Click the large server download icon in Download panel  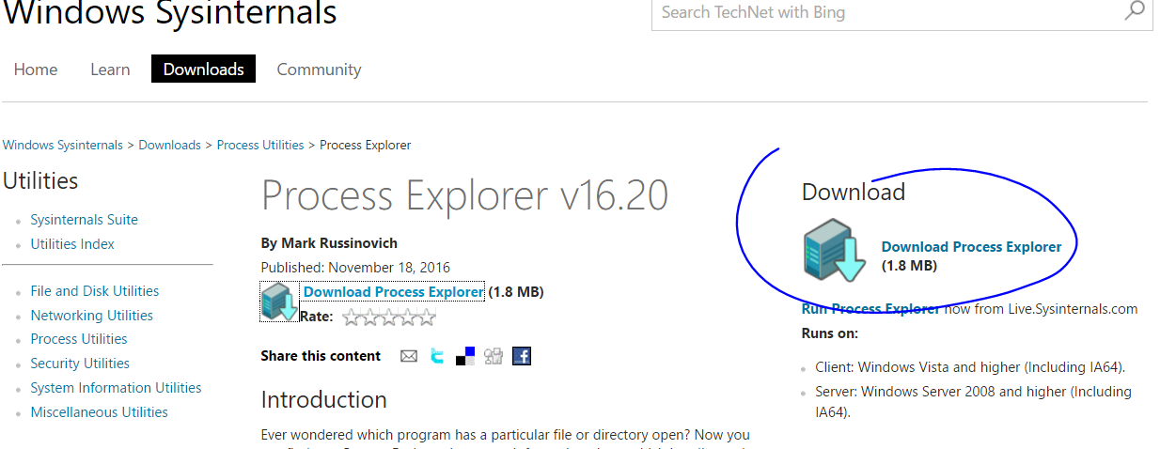[834, 251]
